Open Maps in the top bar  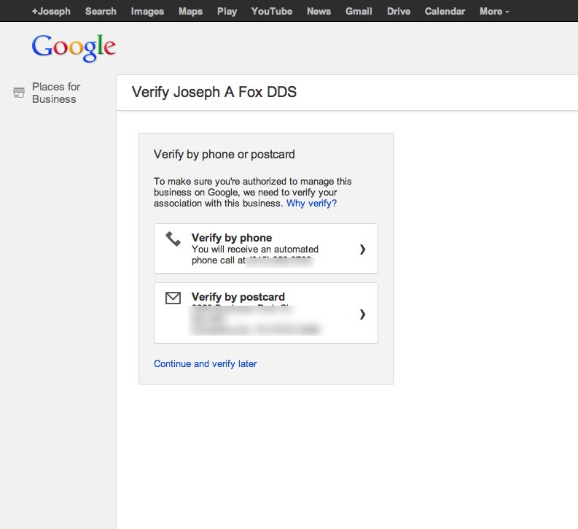(190, 12)
